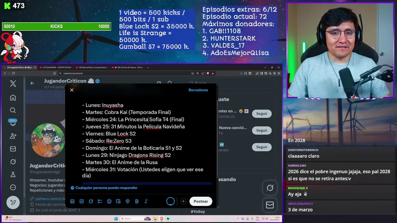Viewport: 397px width, 223px height.
Task: Open the #YoSoy trending topic
Action: click(x=198, y=212)
